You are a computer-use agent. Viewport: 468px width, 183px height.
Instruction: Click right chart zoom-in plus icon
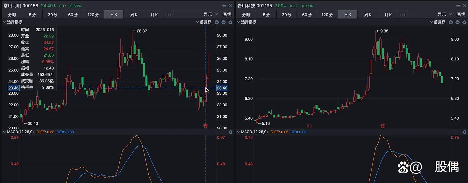pyautogui.click(x=451, y=22)
